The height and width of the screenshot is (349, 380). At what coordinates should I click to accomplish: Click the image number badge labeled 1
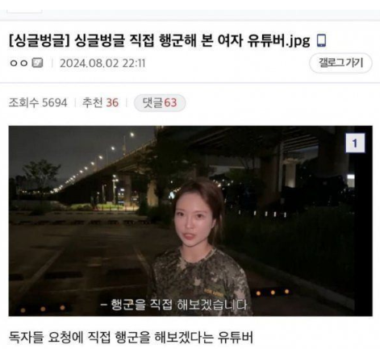pos(355,143)
